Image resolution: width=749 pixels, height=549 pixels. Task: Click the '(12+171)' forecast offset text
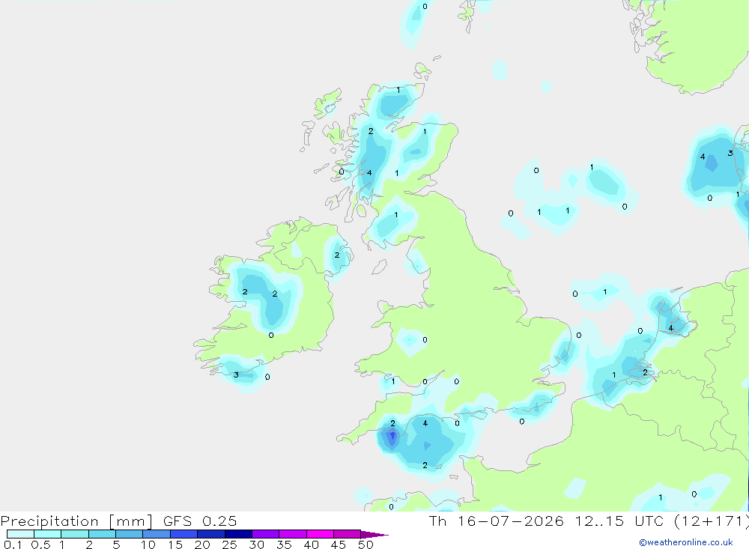tap(712, 521)
